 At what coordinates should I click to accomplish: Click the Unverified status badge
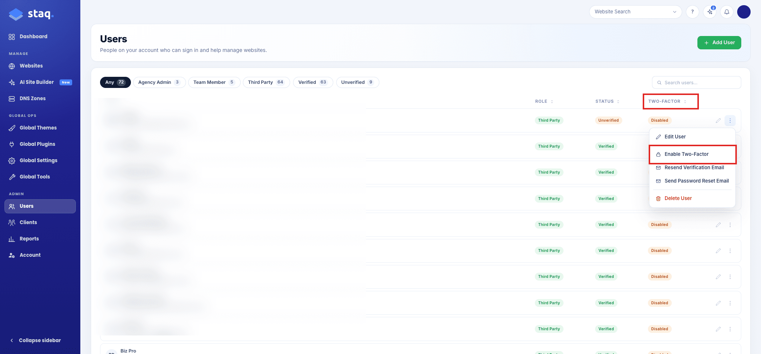click(x=609, y=120)
